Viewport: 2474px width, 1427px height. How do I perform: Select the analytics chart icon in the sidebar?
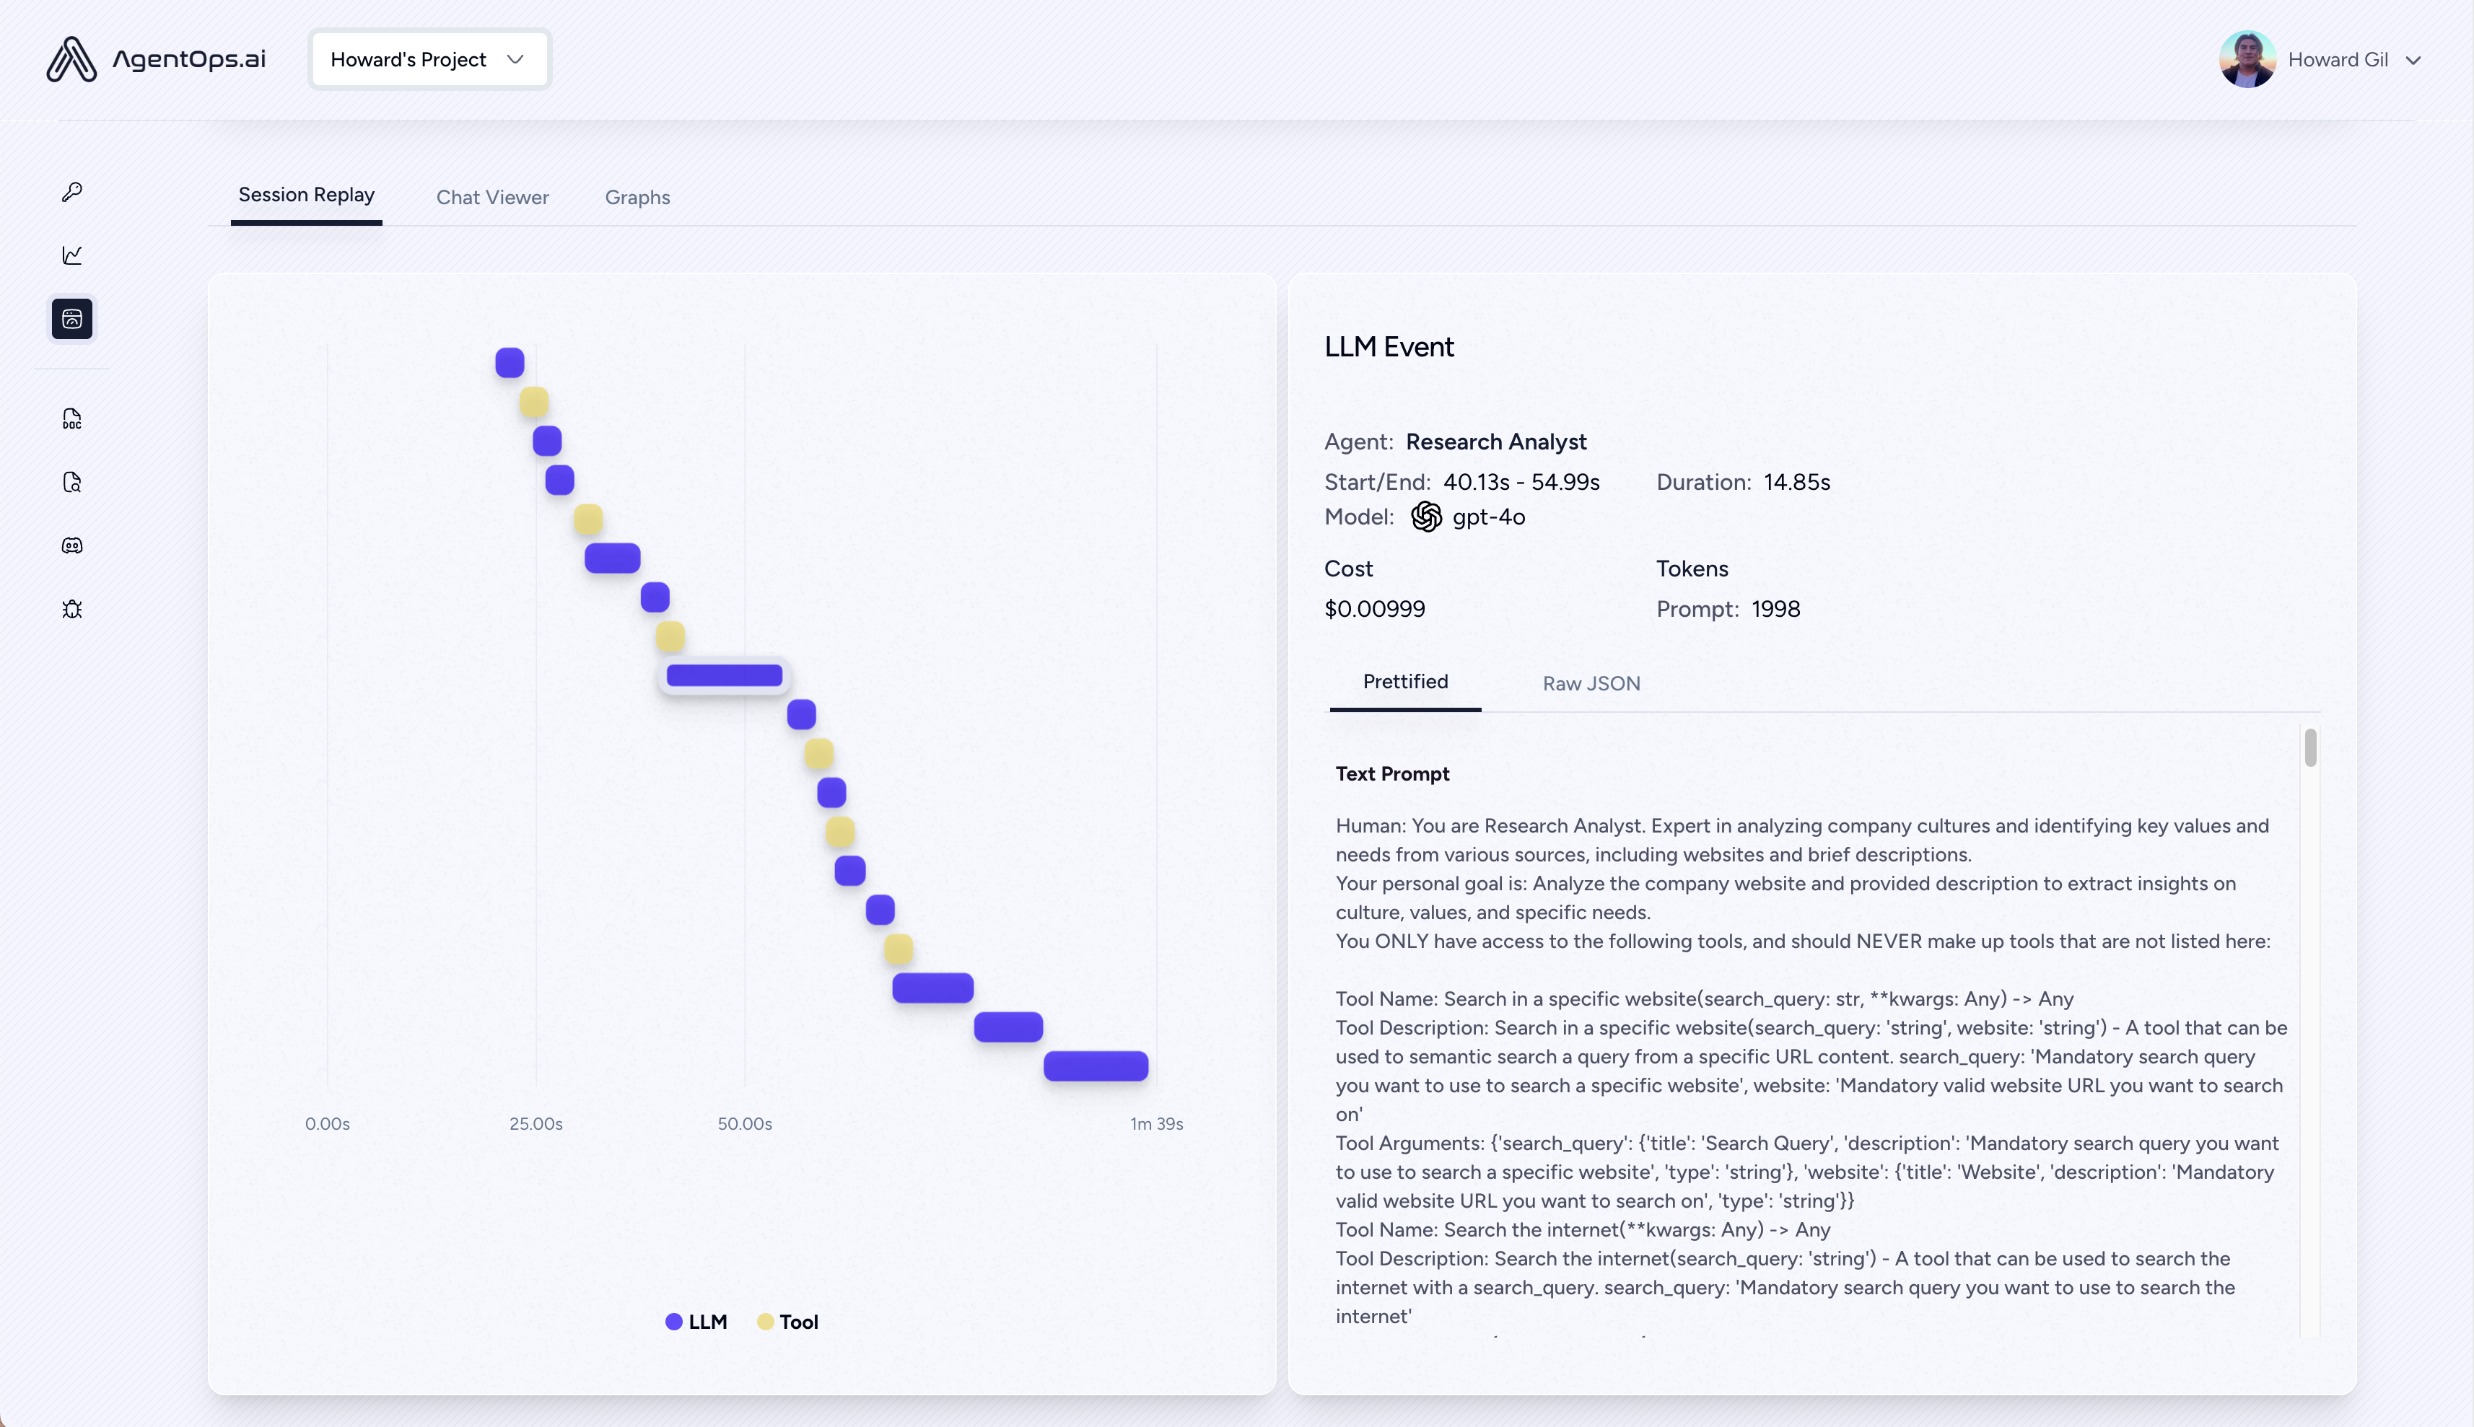[x=73, y=255]
